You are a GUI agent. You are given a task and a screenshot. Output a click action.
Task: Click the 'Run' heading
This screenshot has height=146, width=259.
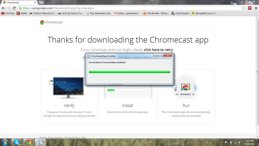tap(186, 106)
